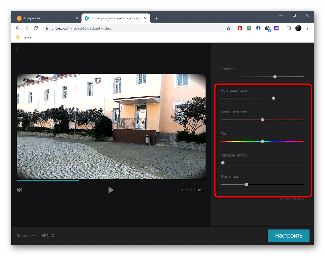Image resolution: width=325 pixels, height=256 pixels.
Task: Go back with the editor's back chevron
Action: point(18,49)
